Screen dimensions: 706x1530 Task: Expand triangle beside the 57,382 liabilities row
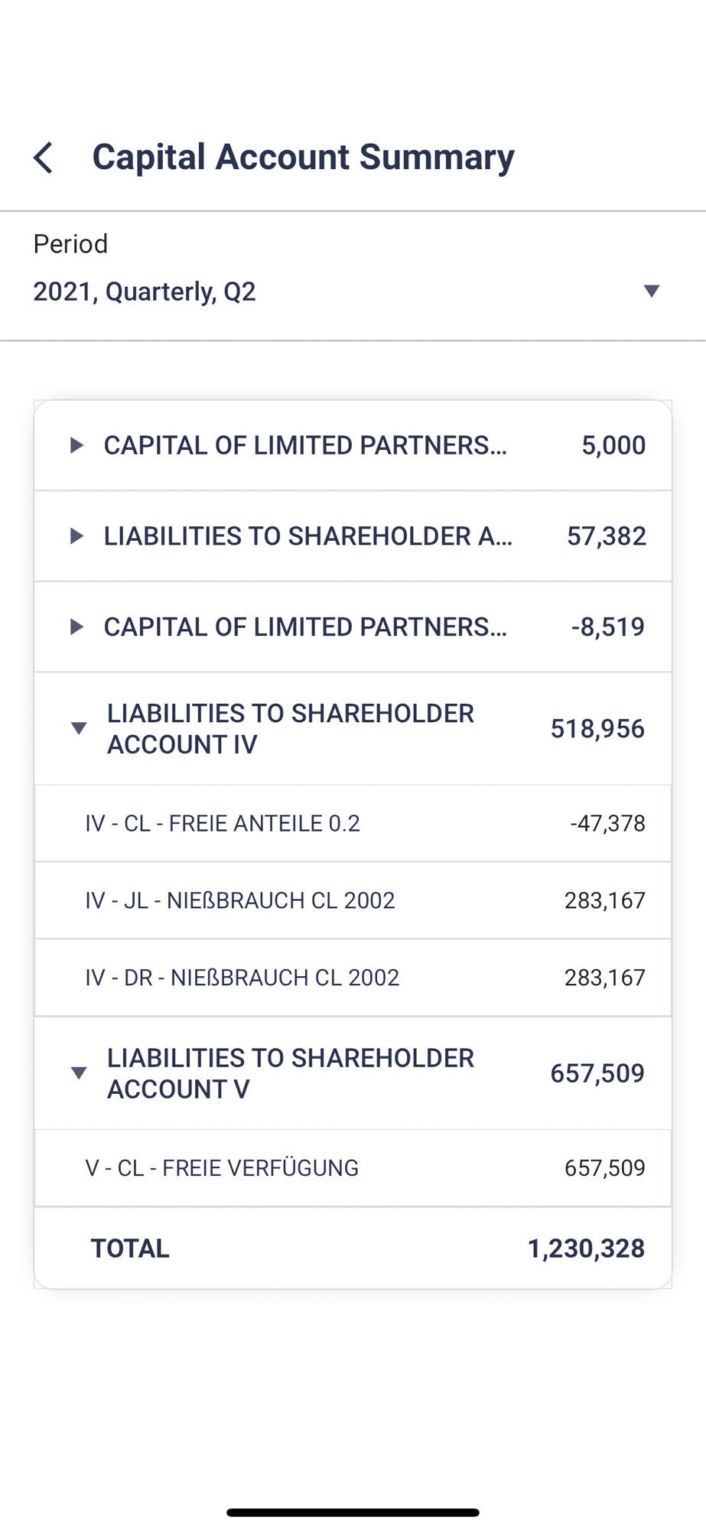76,536
